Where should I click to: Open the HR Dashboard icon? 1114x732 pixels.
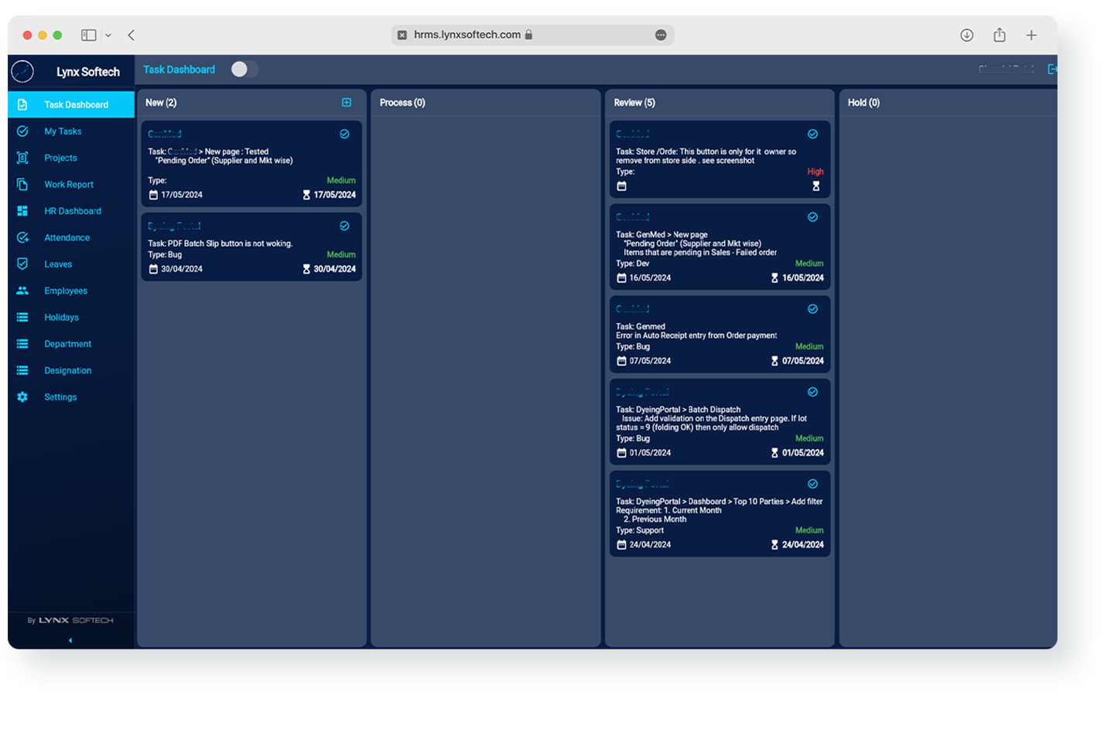pos(23,210)
